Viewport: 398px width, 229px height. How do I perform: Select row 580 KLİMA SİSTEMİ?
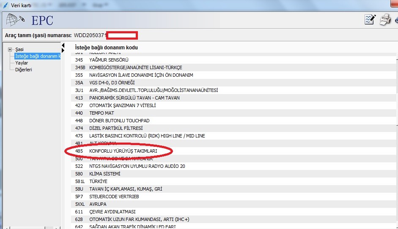tap(233, 174)
